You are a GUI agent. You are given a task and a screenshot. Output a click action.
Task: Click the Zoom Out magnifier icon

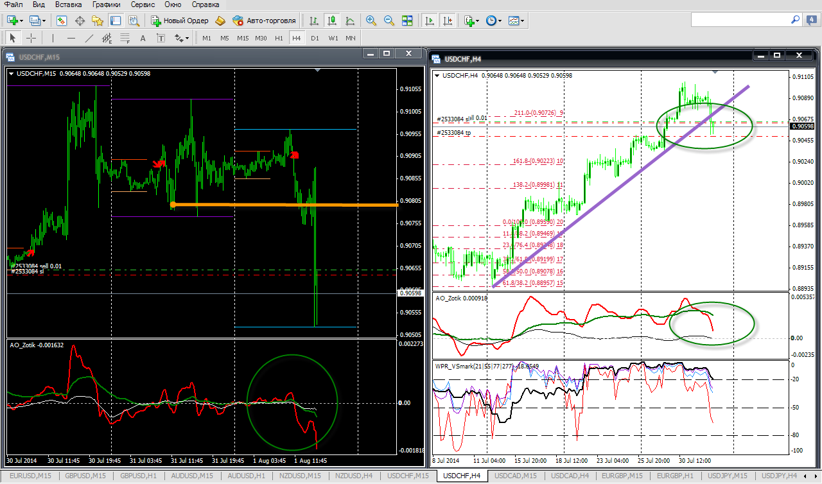389,21
